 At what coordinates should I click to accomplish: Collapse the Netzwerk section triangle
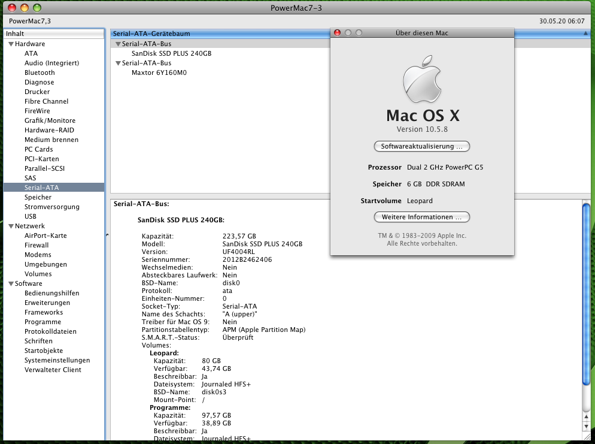[11, 226]
